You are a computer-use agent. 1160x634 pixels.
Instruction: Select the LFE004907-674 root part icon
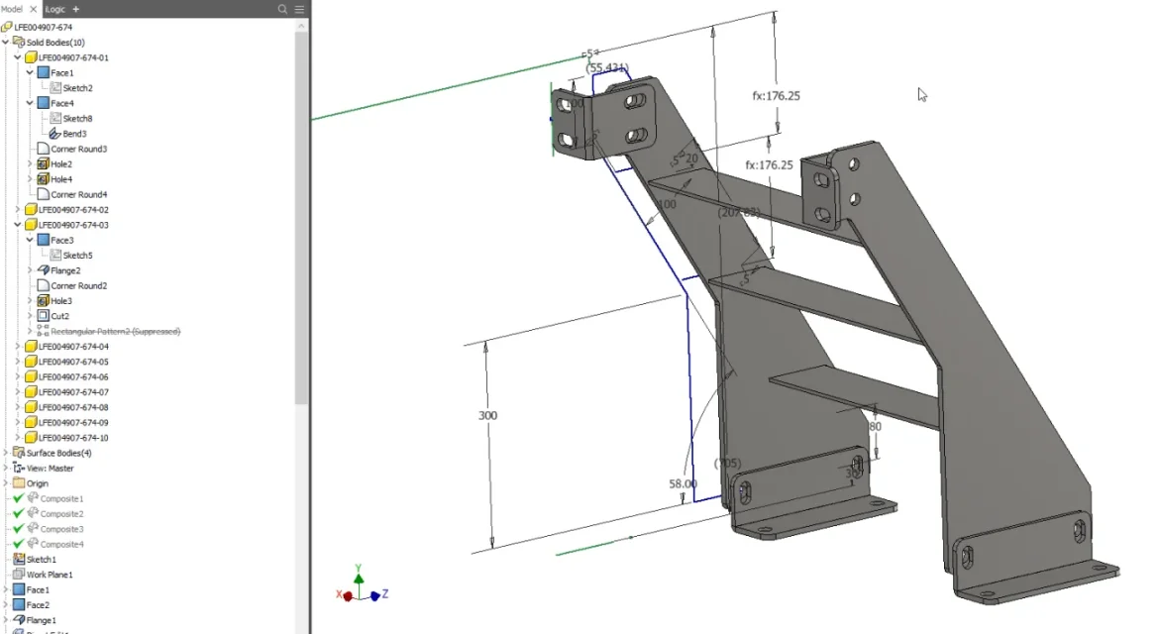[7, 28]
